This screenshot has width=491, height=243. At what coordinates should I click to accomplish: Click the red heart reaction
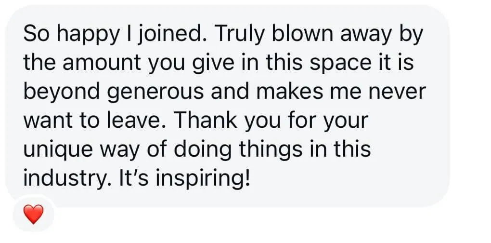click(34, 215)
